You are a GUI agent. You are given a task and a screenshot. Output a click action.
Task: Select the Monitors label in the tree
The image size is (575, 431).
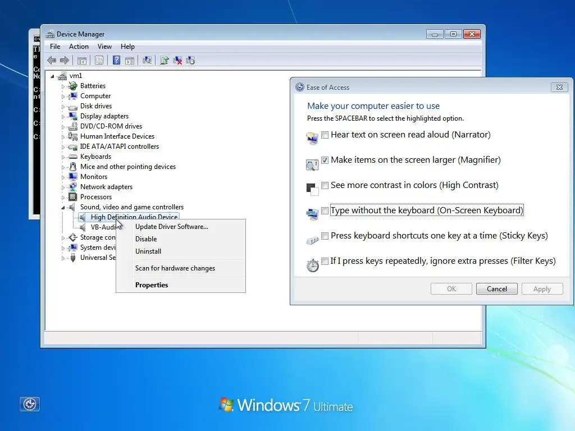click(x=94, y=177)
